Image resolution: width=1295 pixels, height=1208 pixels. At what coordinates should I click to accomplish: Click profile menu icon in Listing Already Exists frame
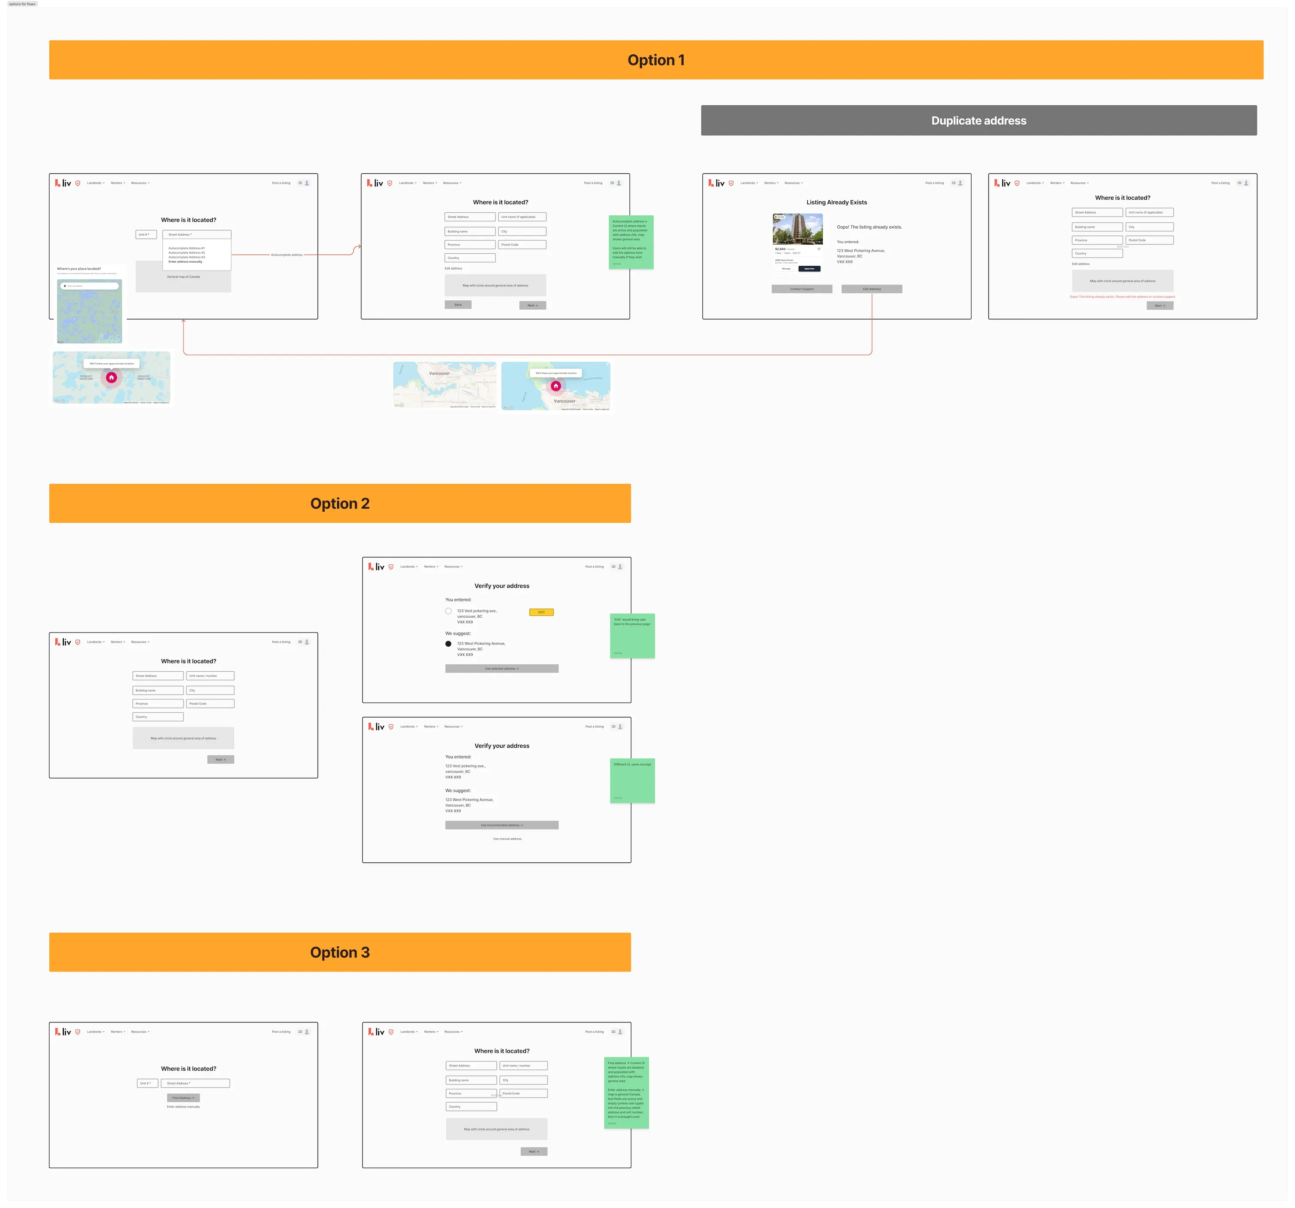[957, 183]
